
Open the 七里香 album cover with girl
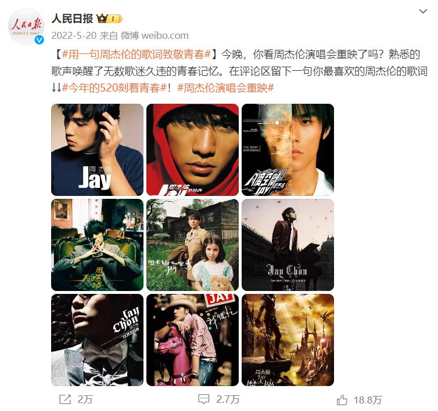(192, 245)
